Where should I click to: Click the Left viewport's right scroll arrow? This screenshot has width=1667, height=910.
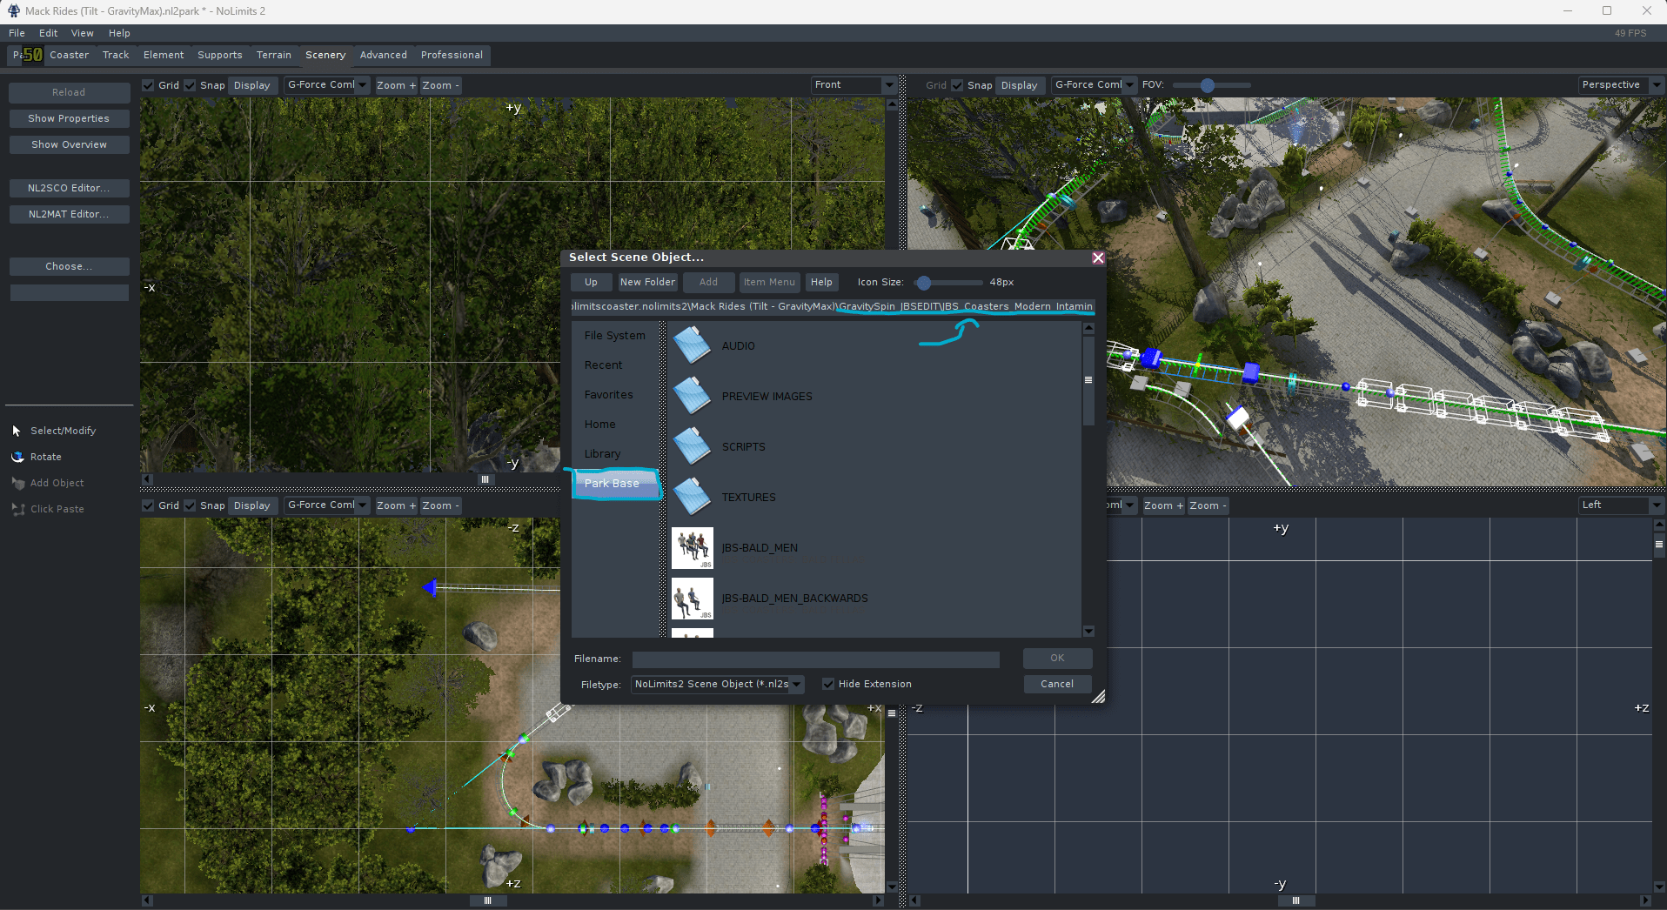1645,900
